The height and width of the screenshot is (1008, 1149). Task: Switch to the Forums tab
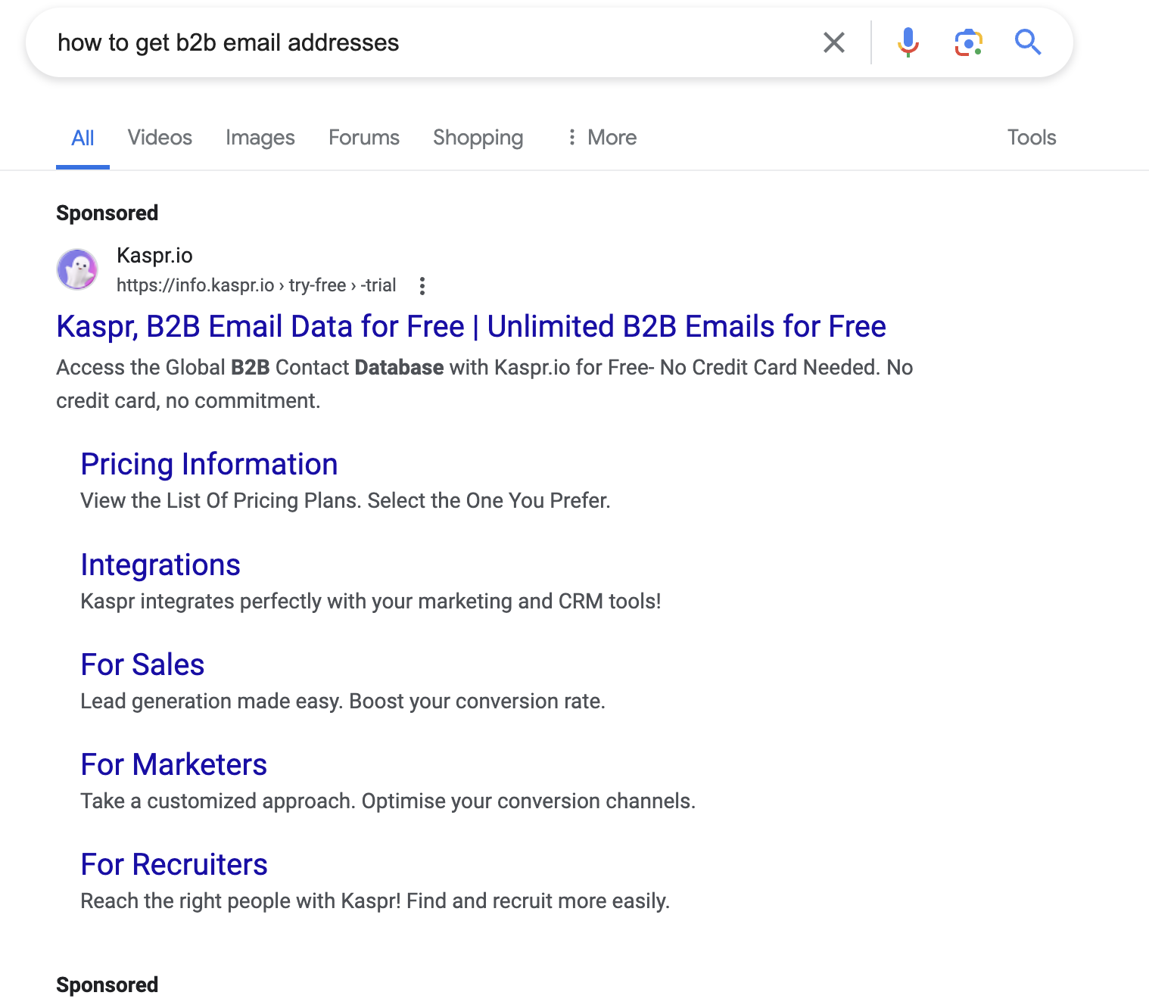(364, 138)
